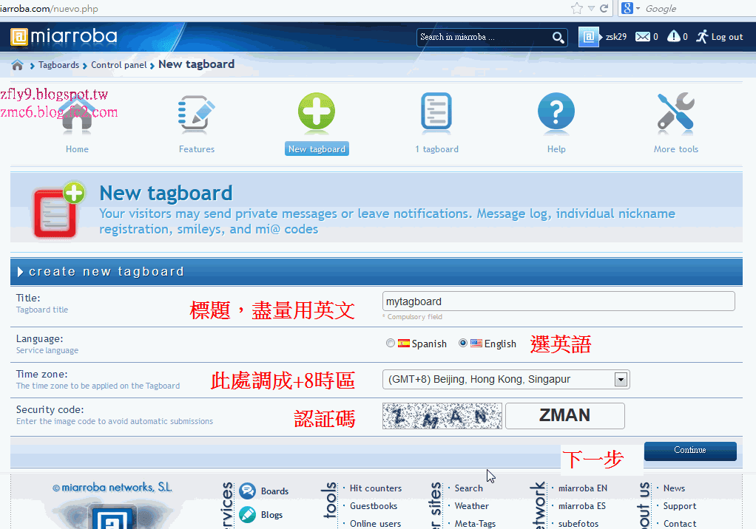Image resolution: width=756 pixels, height=529 pixels.
Task: Open the messages envelope icon
Action: [x=642, y=37]
